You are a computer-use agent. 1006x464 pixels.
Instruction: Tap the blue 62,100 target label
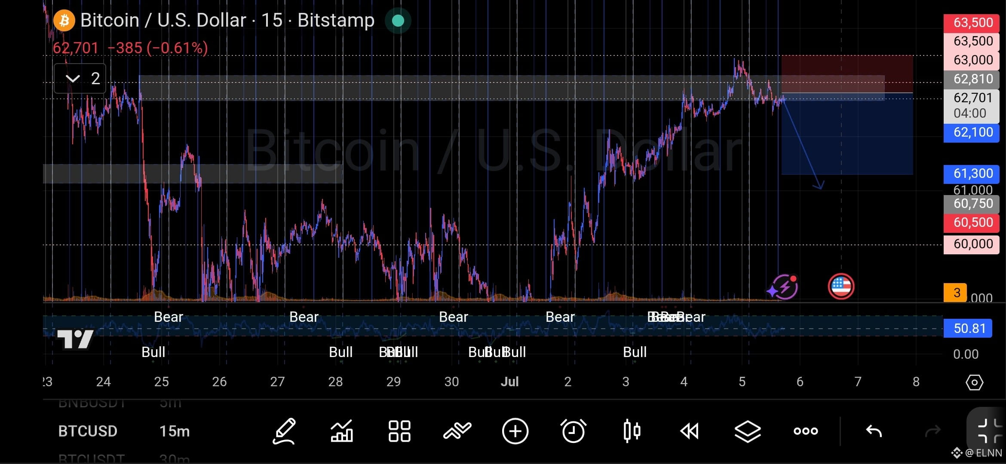(972, 132)
